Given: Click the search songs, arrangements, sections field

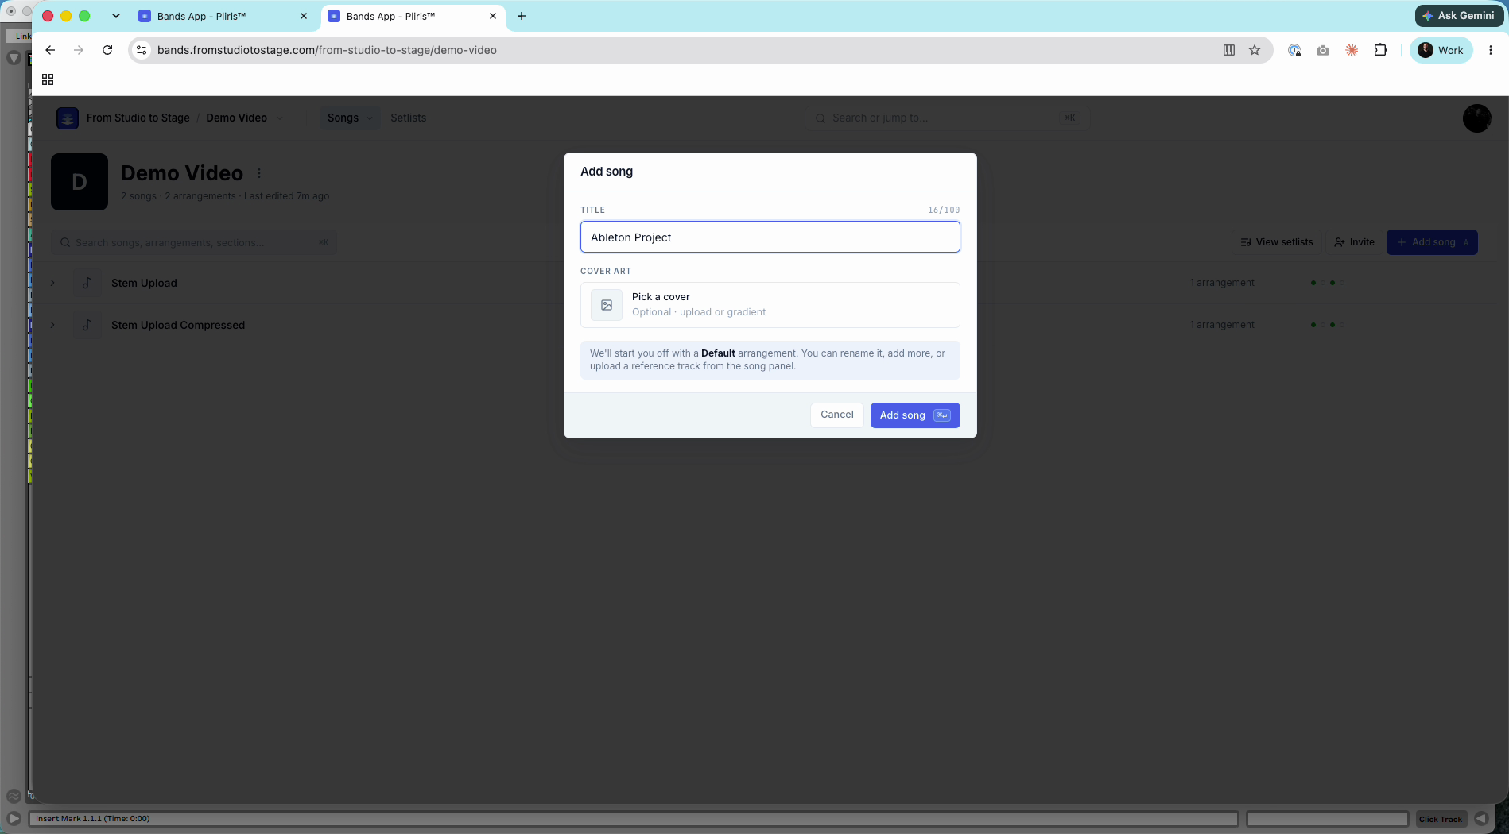Looking at the screenshot, I should point(194,242).
